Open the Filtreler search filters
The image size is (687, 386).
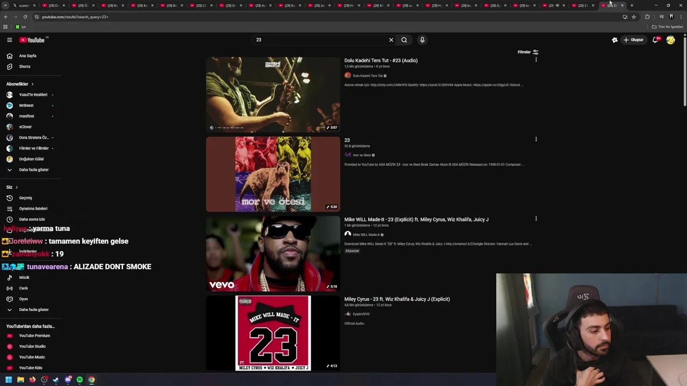coord(528,52)
